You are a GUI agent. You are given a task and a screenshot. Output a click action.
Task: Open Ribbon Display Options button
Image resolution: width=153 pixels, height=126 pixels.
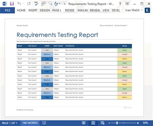[127, 4]
